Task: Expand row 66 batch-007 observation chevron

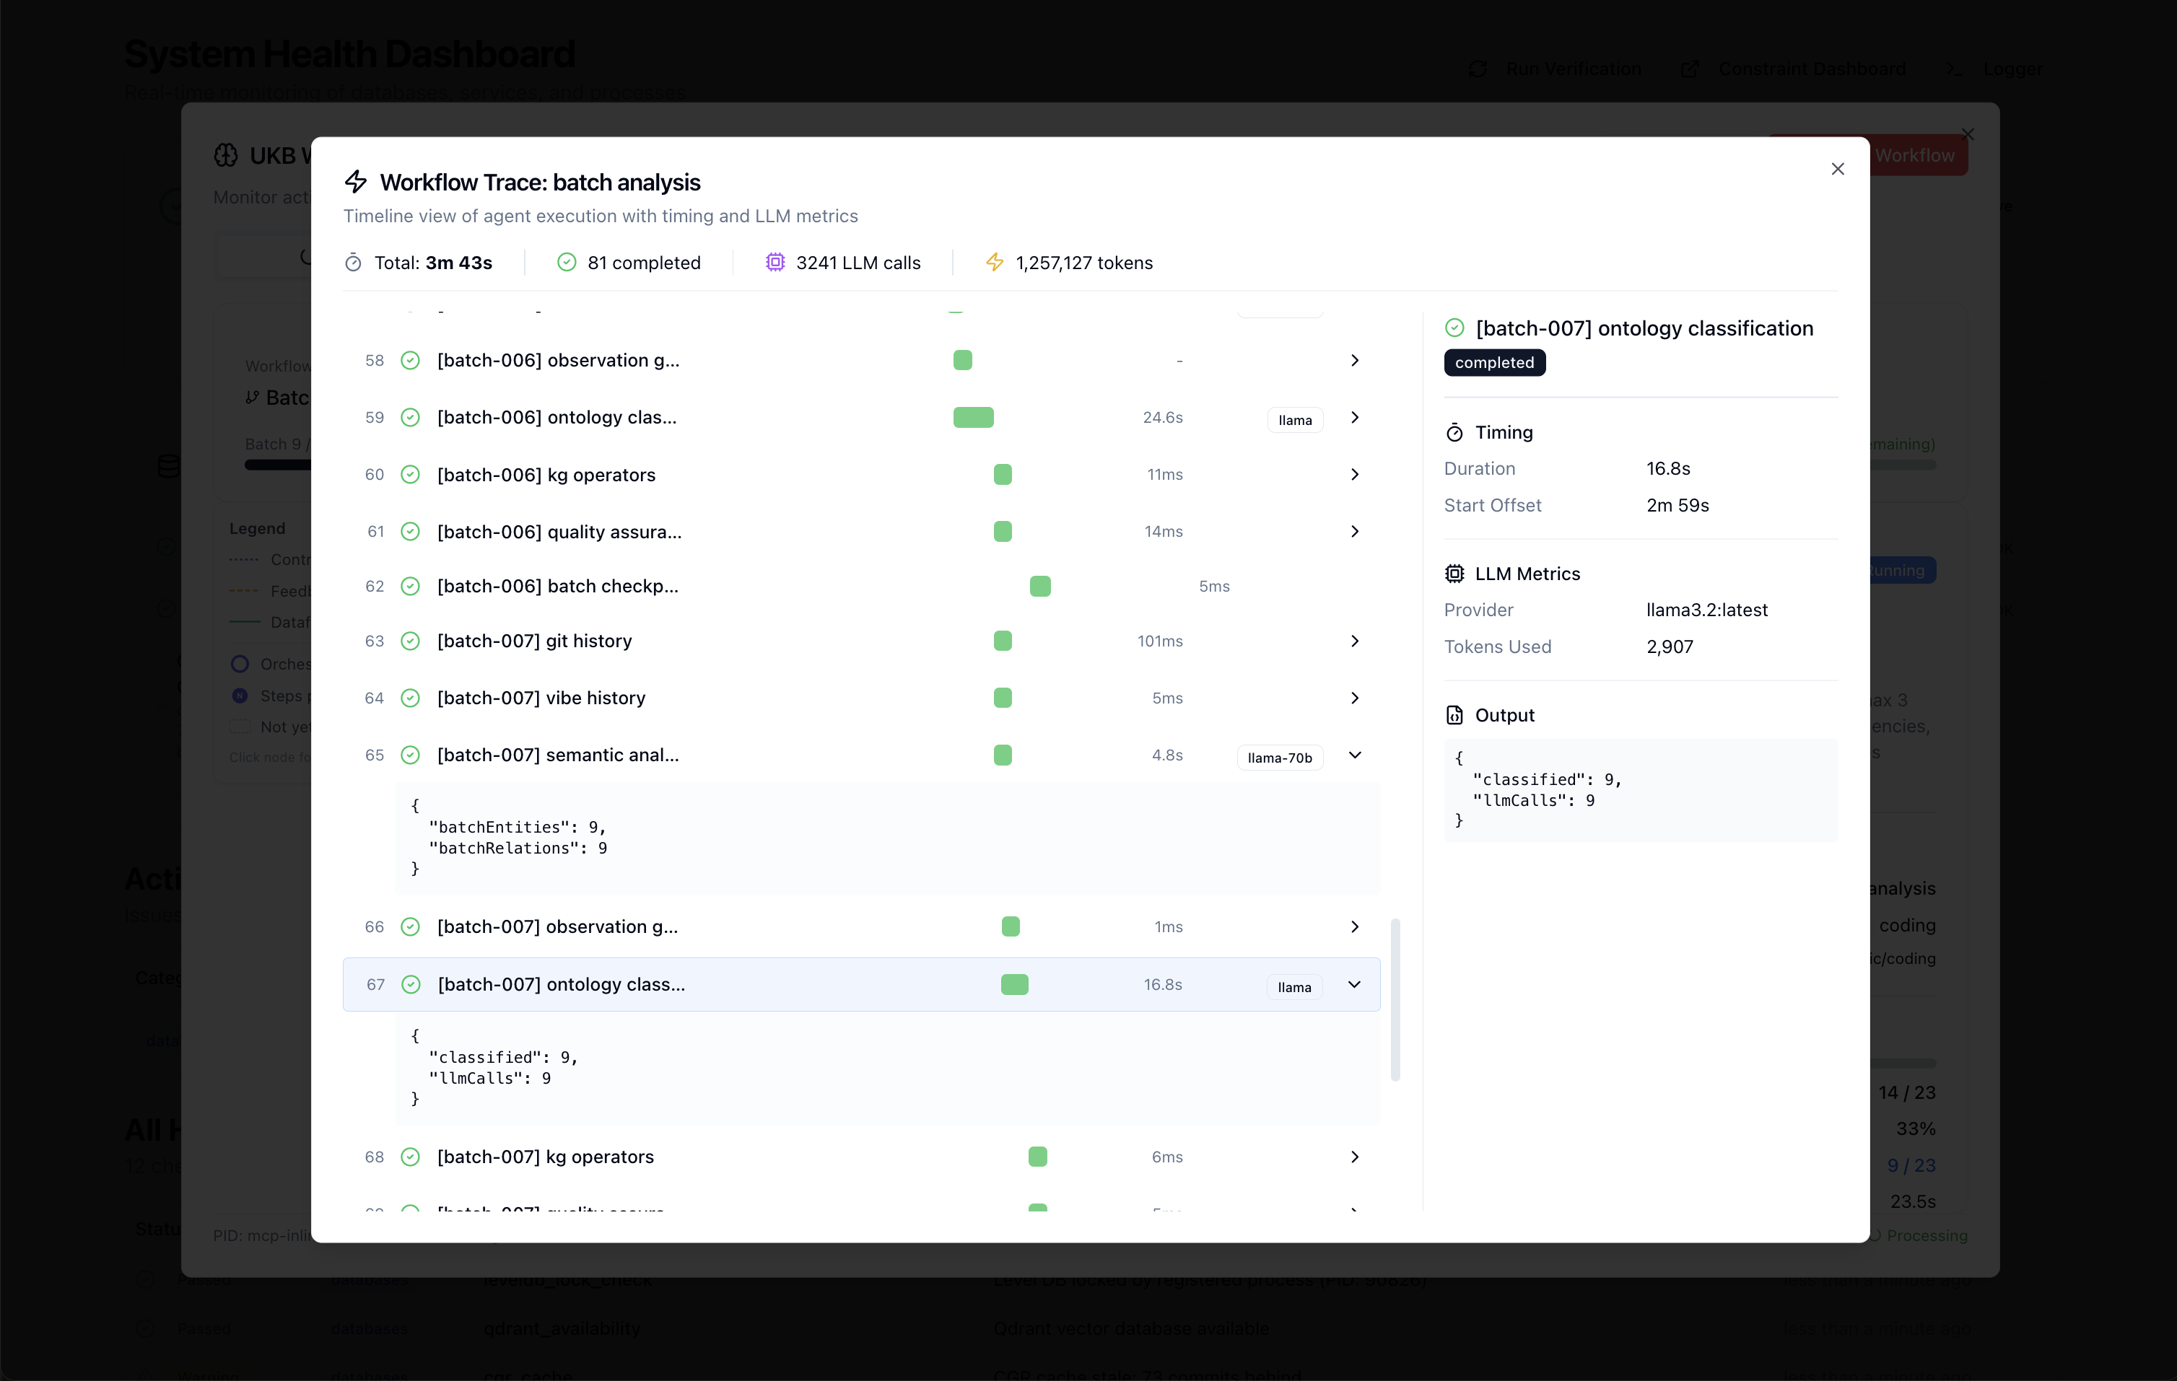Action: [1354, 926]
